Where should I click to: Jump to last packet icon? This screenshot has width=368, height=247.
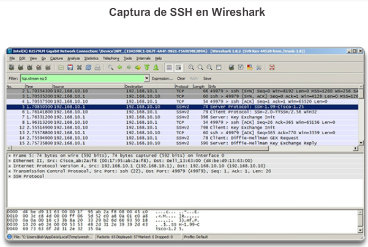point(156,67)
